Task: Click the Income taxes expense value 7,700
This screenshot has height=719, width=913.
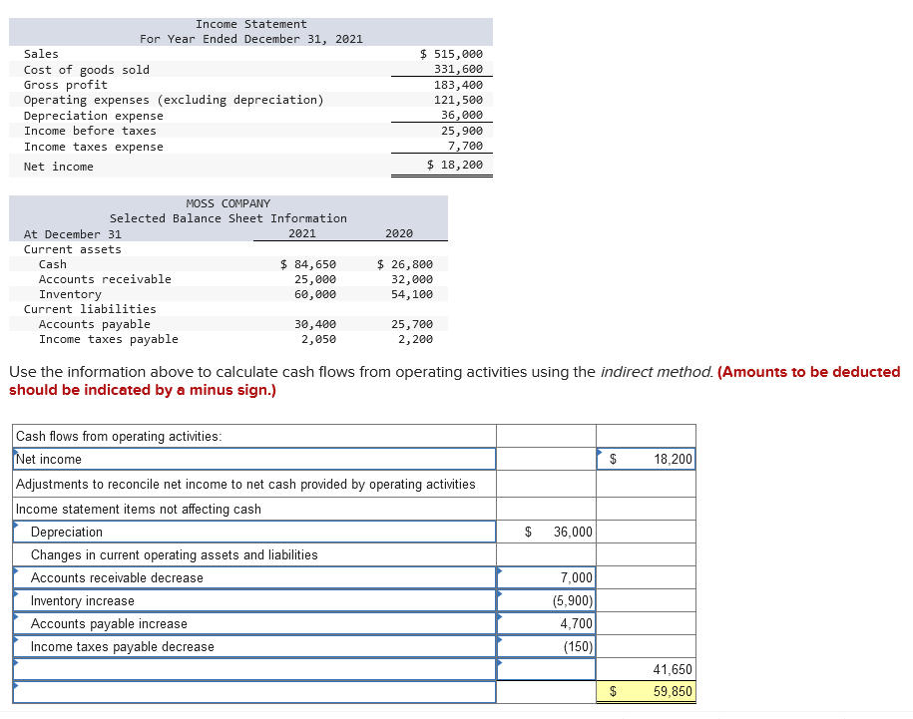Action: click(465, 146)
